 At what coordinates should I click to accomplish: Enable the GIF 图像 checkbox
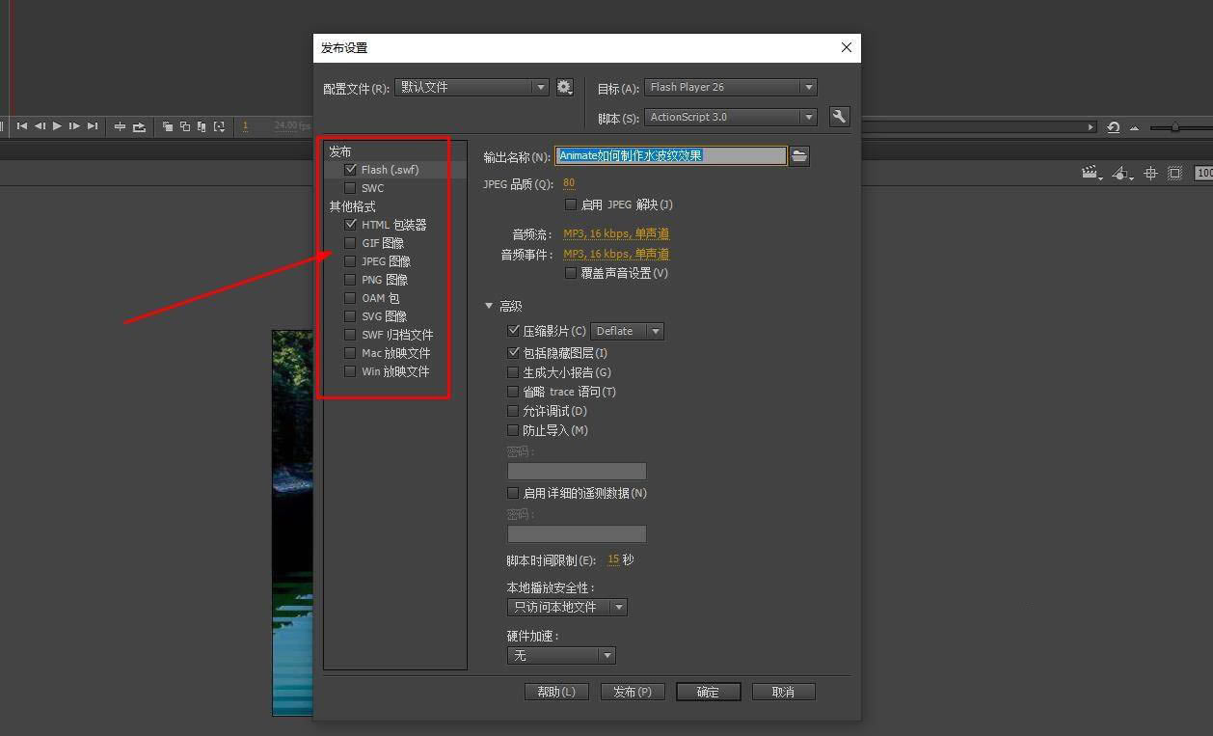pos(350,243)
